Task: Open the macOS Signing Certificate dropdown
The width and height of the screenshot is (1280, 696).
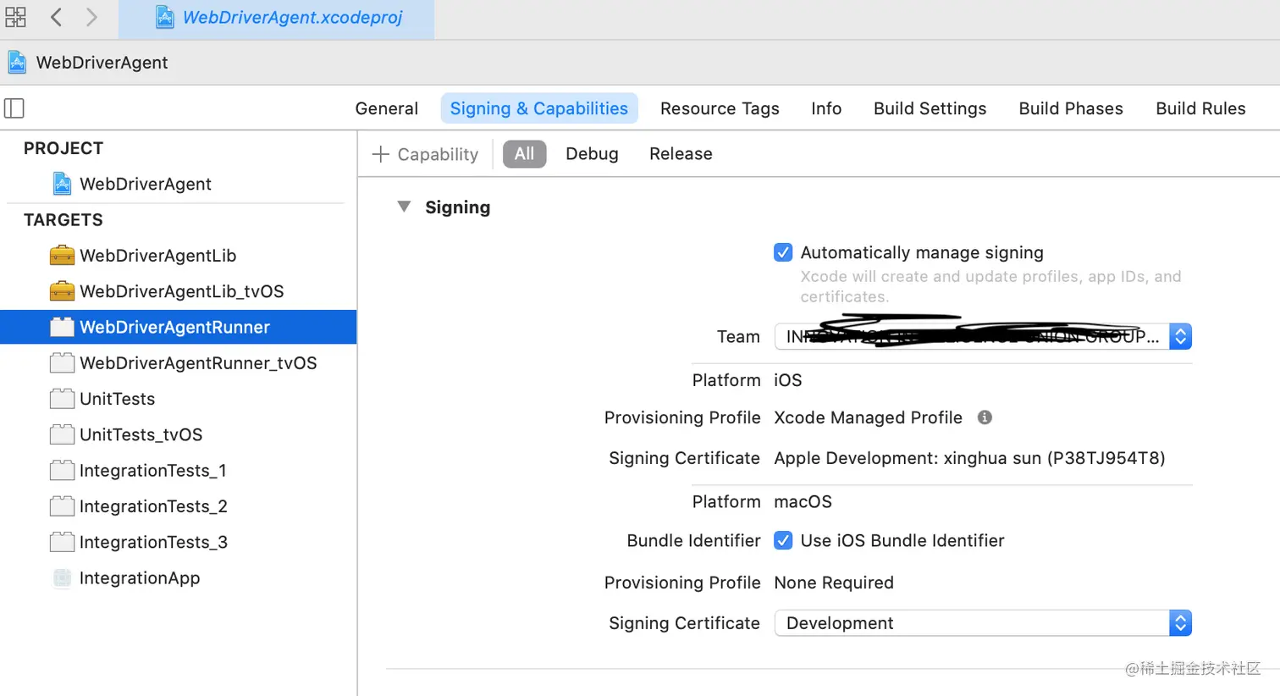Action: pos(983,623)
